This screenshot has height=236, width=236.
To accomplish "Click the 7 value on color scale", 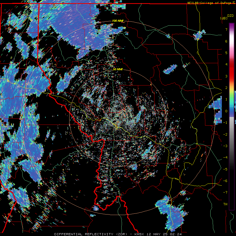I will (x=226, y=29).
